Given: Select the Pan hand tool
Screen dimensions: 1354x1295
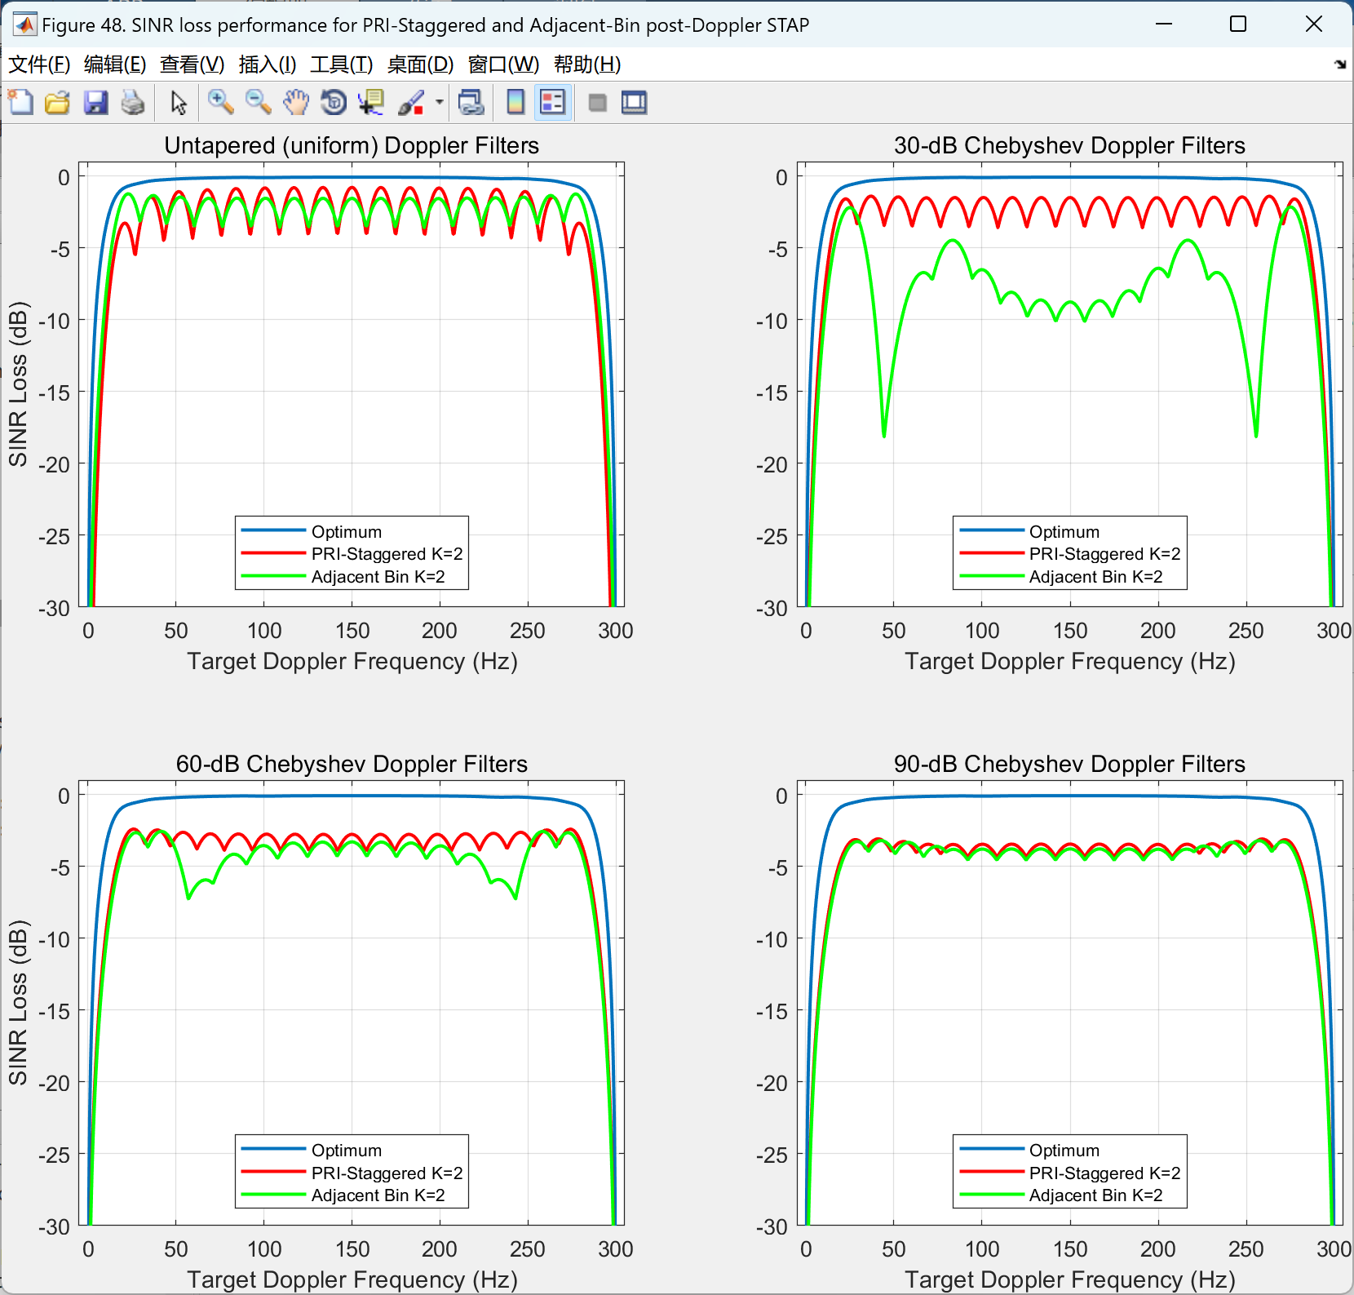Looking at the screenshot, I should point(296,102).
